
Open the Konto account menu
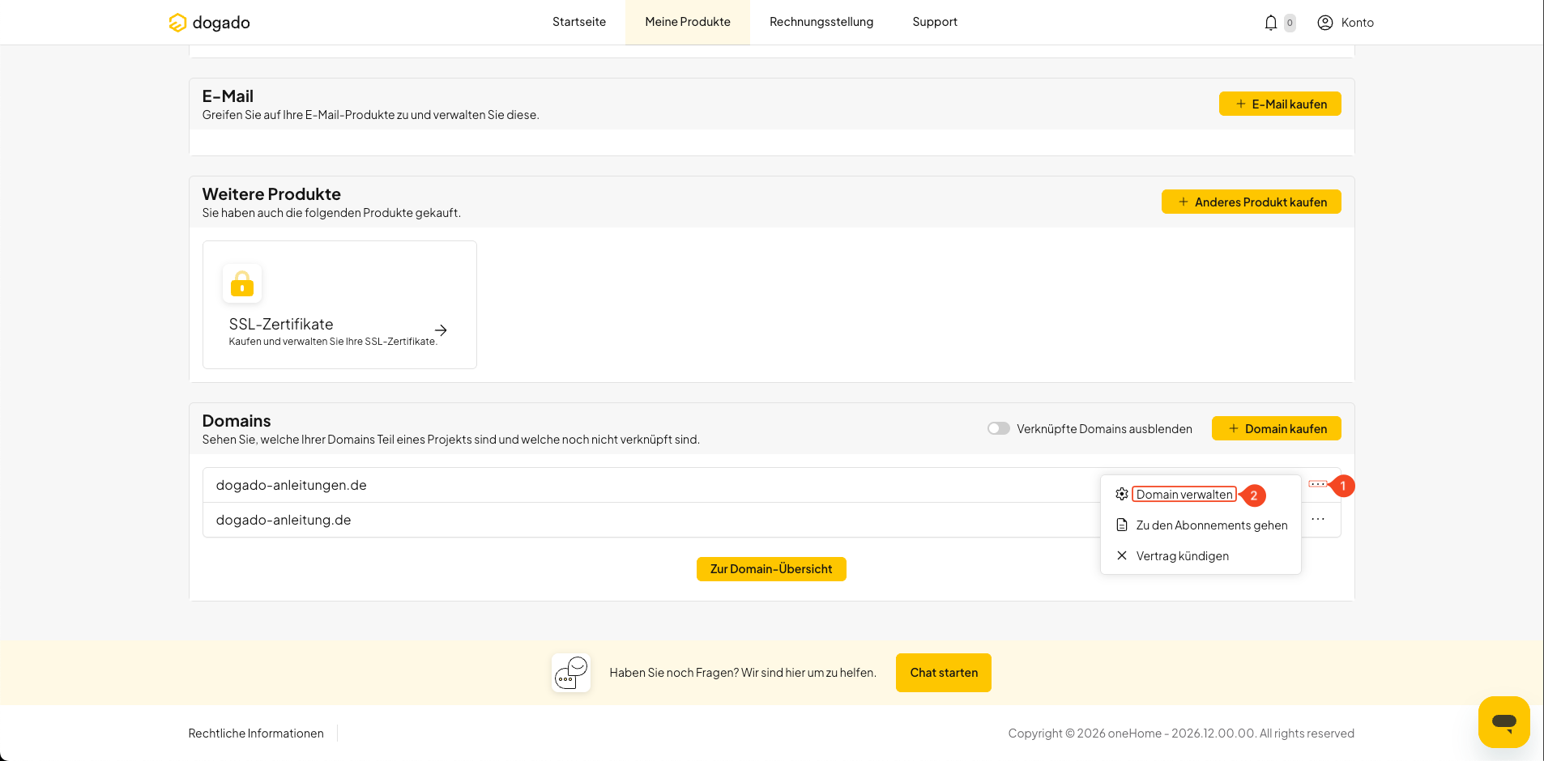pyautogui.click(x=1346, y=23)
